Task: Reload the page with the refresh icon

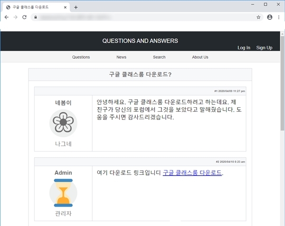Action: [x=24, y=17]
